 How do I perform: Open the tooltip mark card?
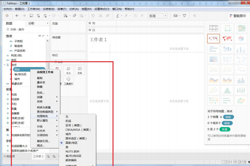tap(68, 81)
